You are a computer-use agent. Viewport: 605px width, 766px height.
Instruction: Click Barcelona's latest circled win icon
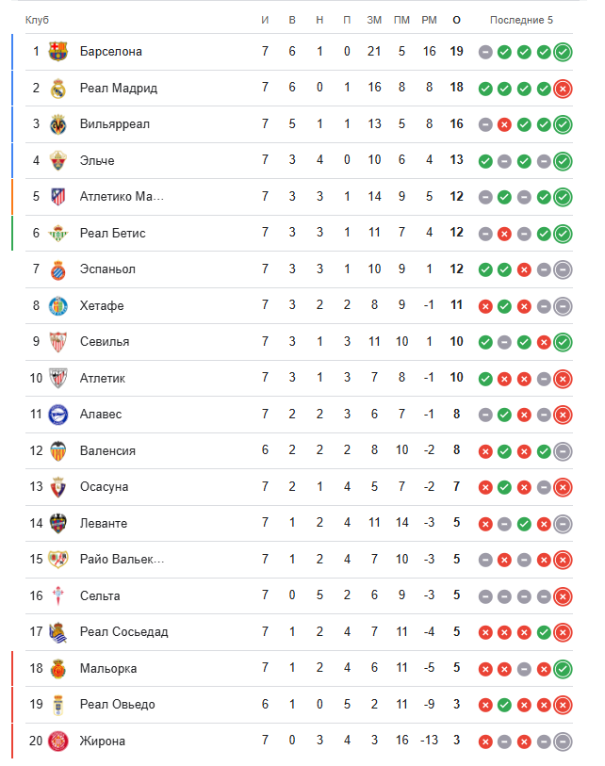564,52
